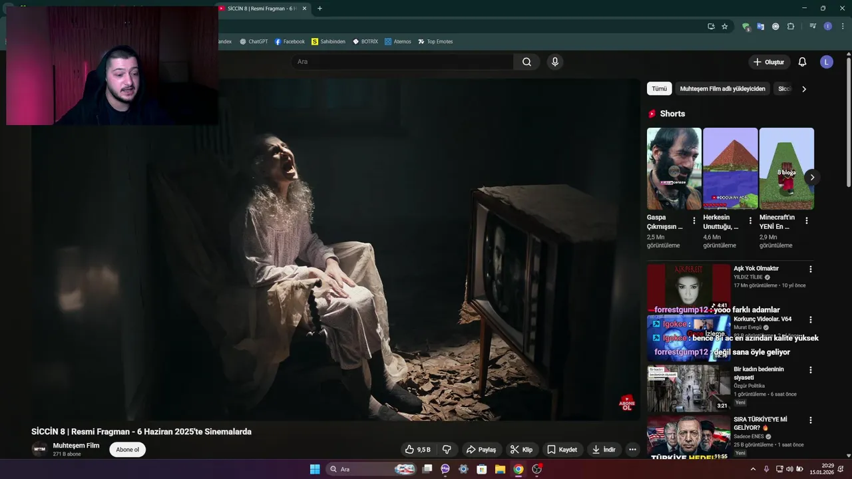The image size is (852, 479).
Task: Click the install app icon in address bar
Action: pos(711,27)
